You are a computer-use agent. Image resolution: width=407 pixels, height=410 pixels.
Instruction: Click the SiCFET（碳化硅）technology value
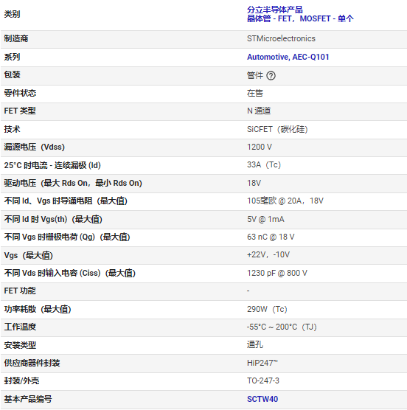(277, 129)
